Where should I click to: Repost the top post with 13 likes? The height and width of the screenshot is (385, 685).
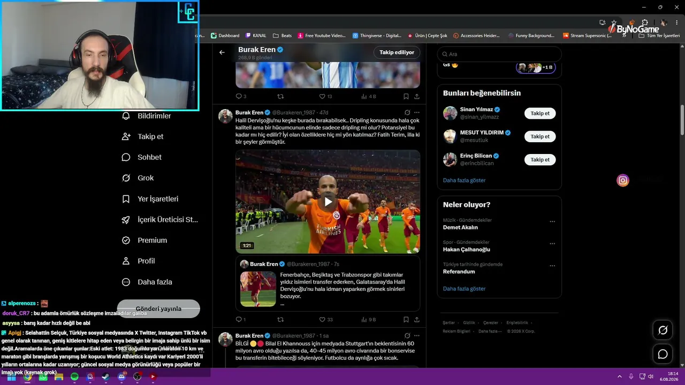[x=280, y=96]
